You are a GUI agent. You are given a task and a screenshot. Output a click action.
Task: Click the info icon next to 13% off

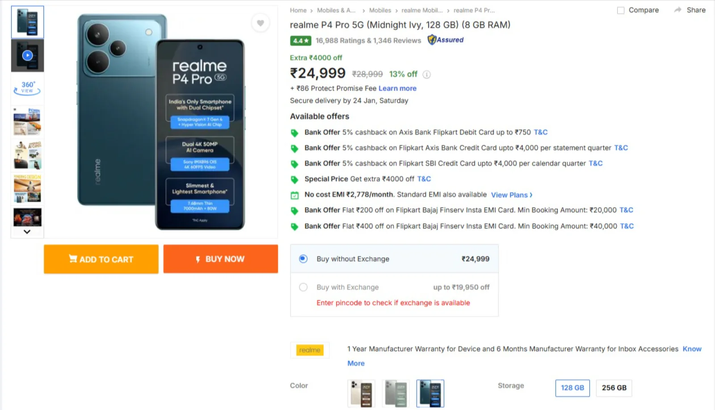(426, 75)
